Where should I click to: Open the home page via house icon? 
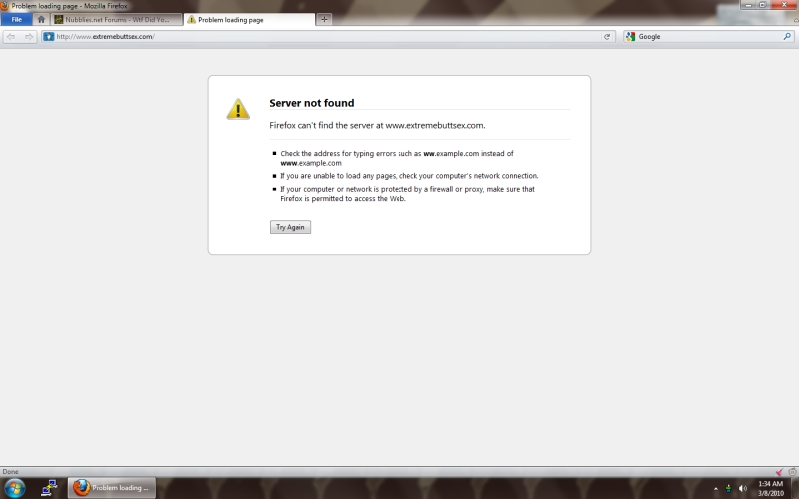41,19
